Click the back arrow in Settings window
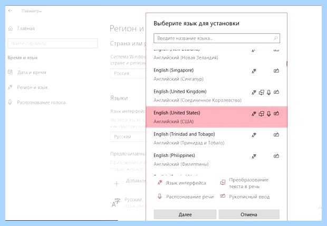This screenshot has width=327, height=226. [x=10, y=11]
